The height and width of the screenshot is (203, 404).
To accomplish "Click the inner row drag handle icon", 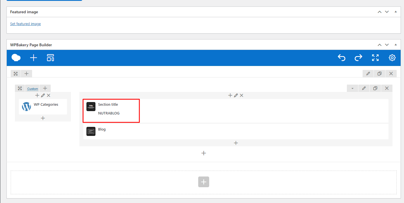I will pos(20,88).
